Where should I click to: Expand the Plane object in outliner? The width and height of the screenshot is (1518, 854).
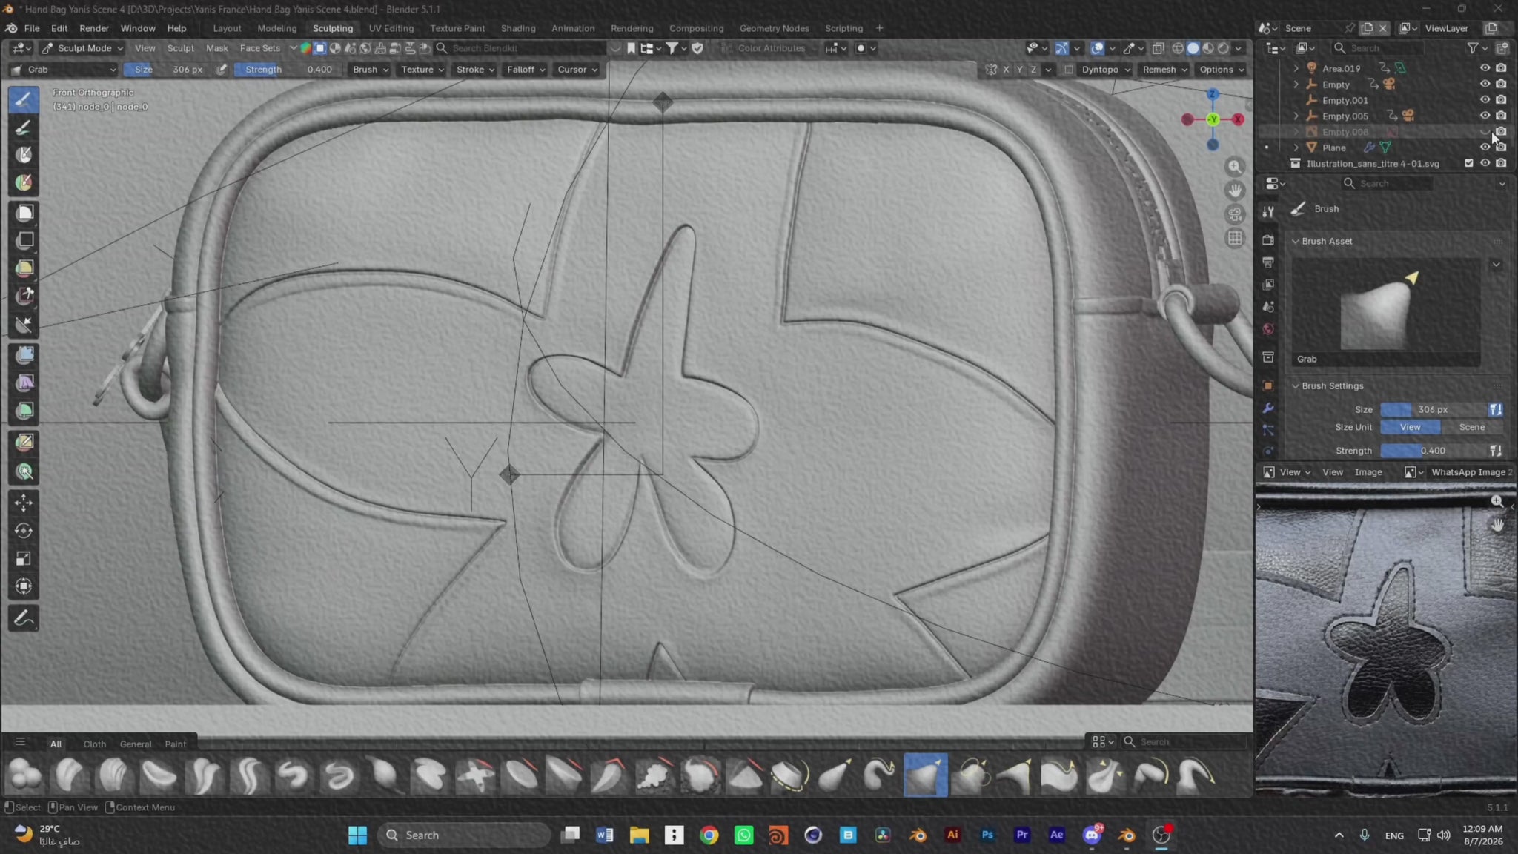1296,148
